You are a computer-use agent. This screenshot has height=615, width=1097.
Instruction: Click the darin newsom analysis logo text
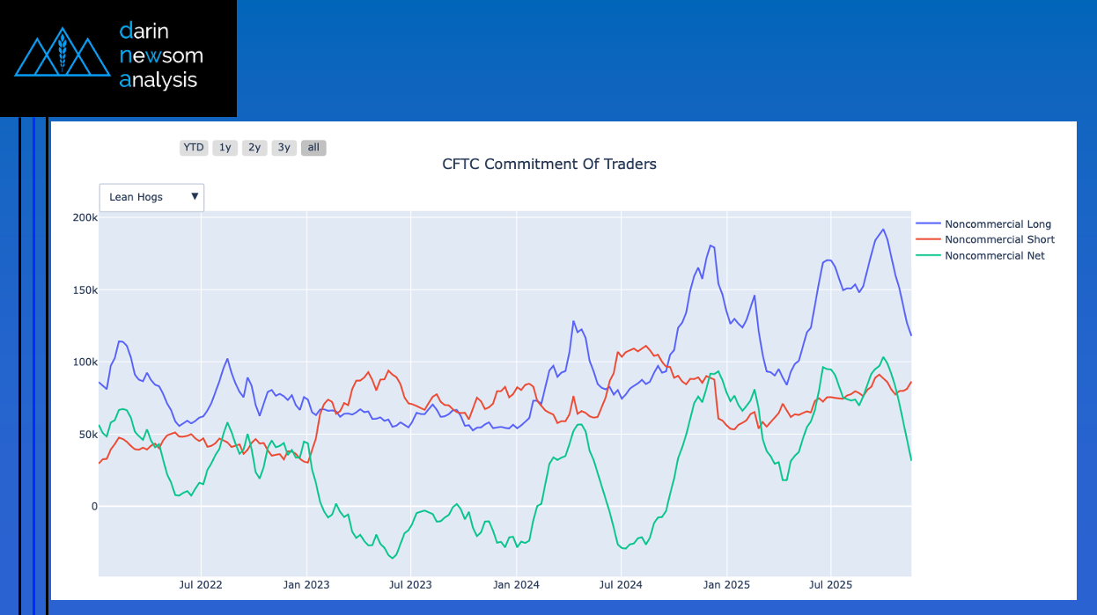tap(161, 56)
